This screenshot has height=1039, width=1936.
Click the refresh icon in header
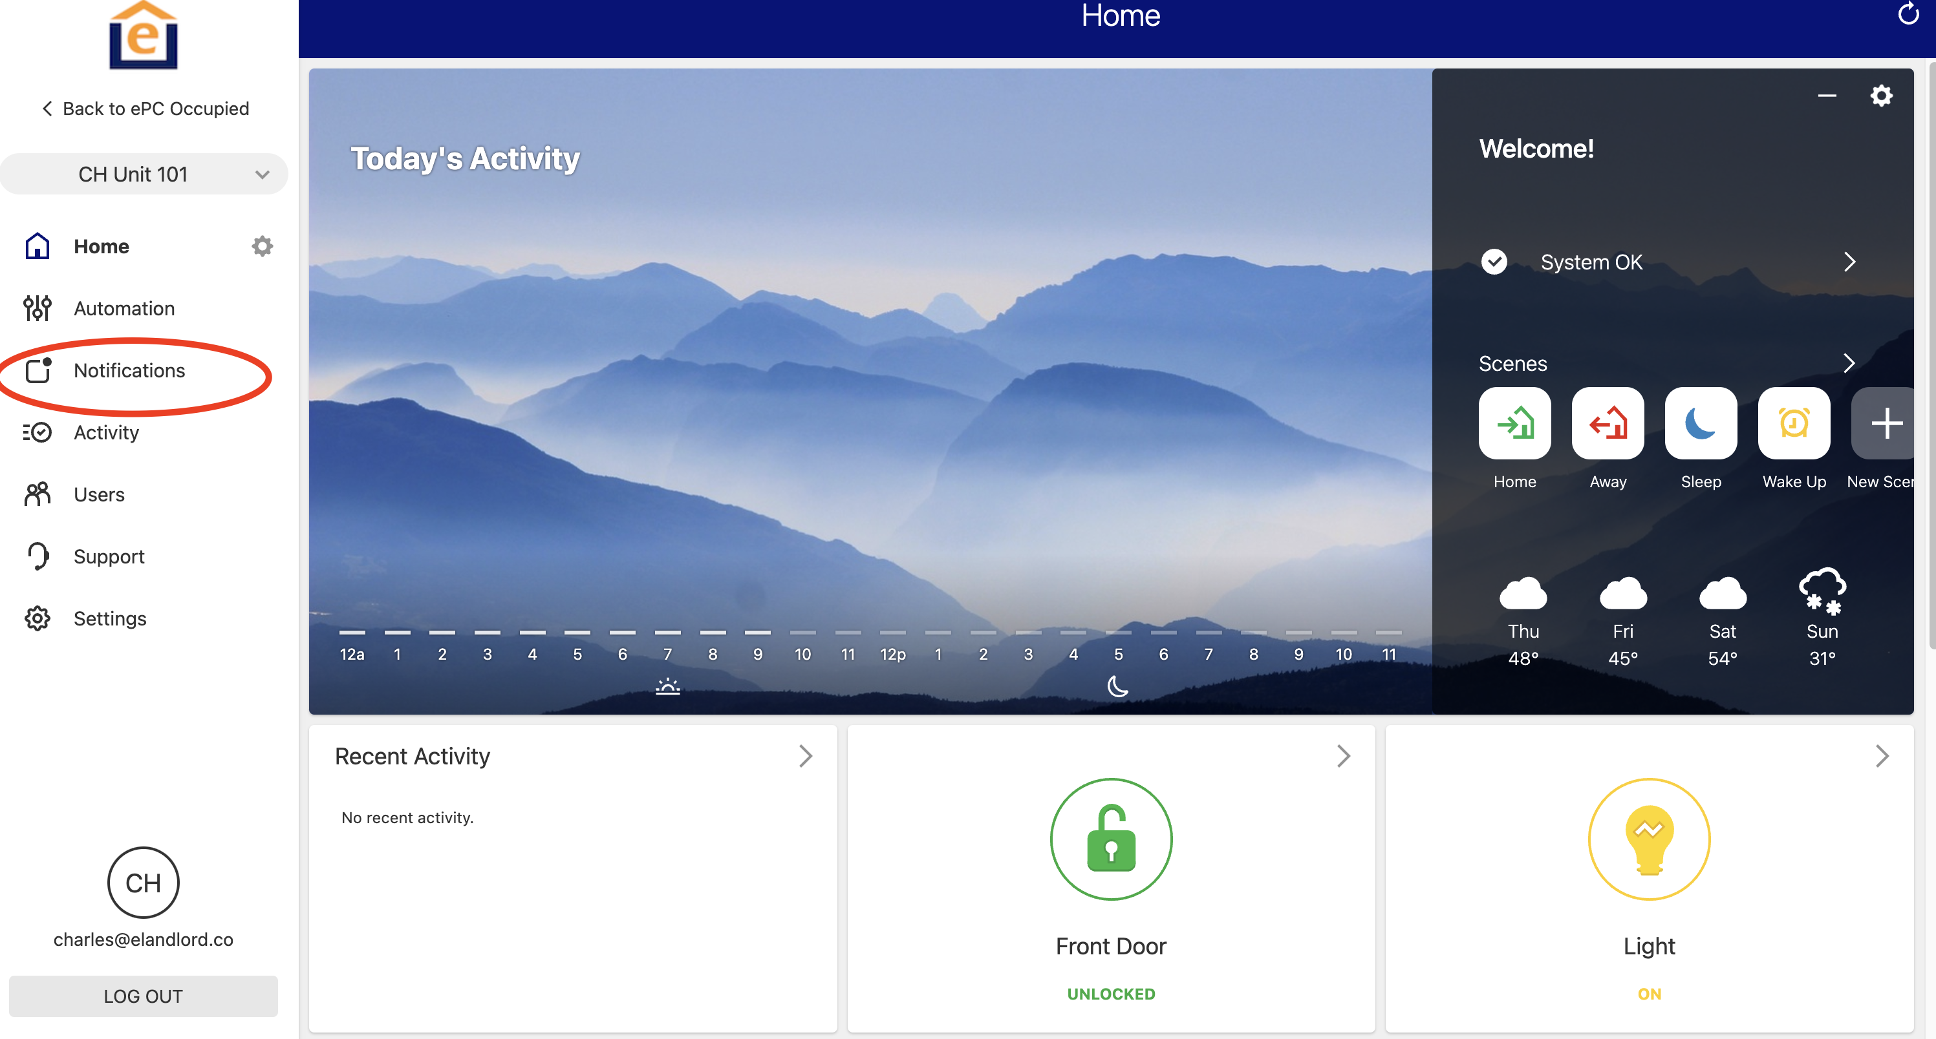click(x=1908, y=14)
